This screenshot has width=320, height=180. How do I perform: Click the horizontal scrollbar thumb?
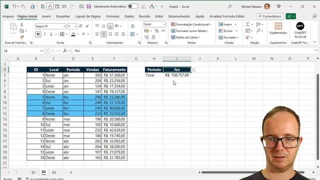point(253,172)
